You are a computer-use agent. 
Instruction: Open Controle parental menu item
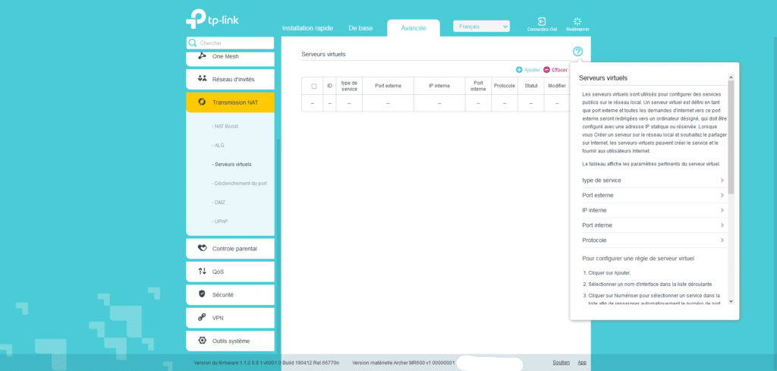(x=230, y=249)
